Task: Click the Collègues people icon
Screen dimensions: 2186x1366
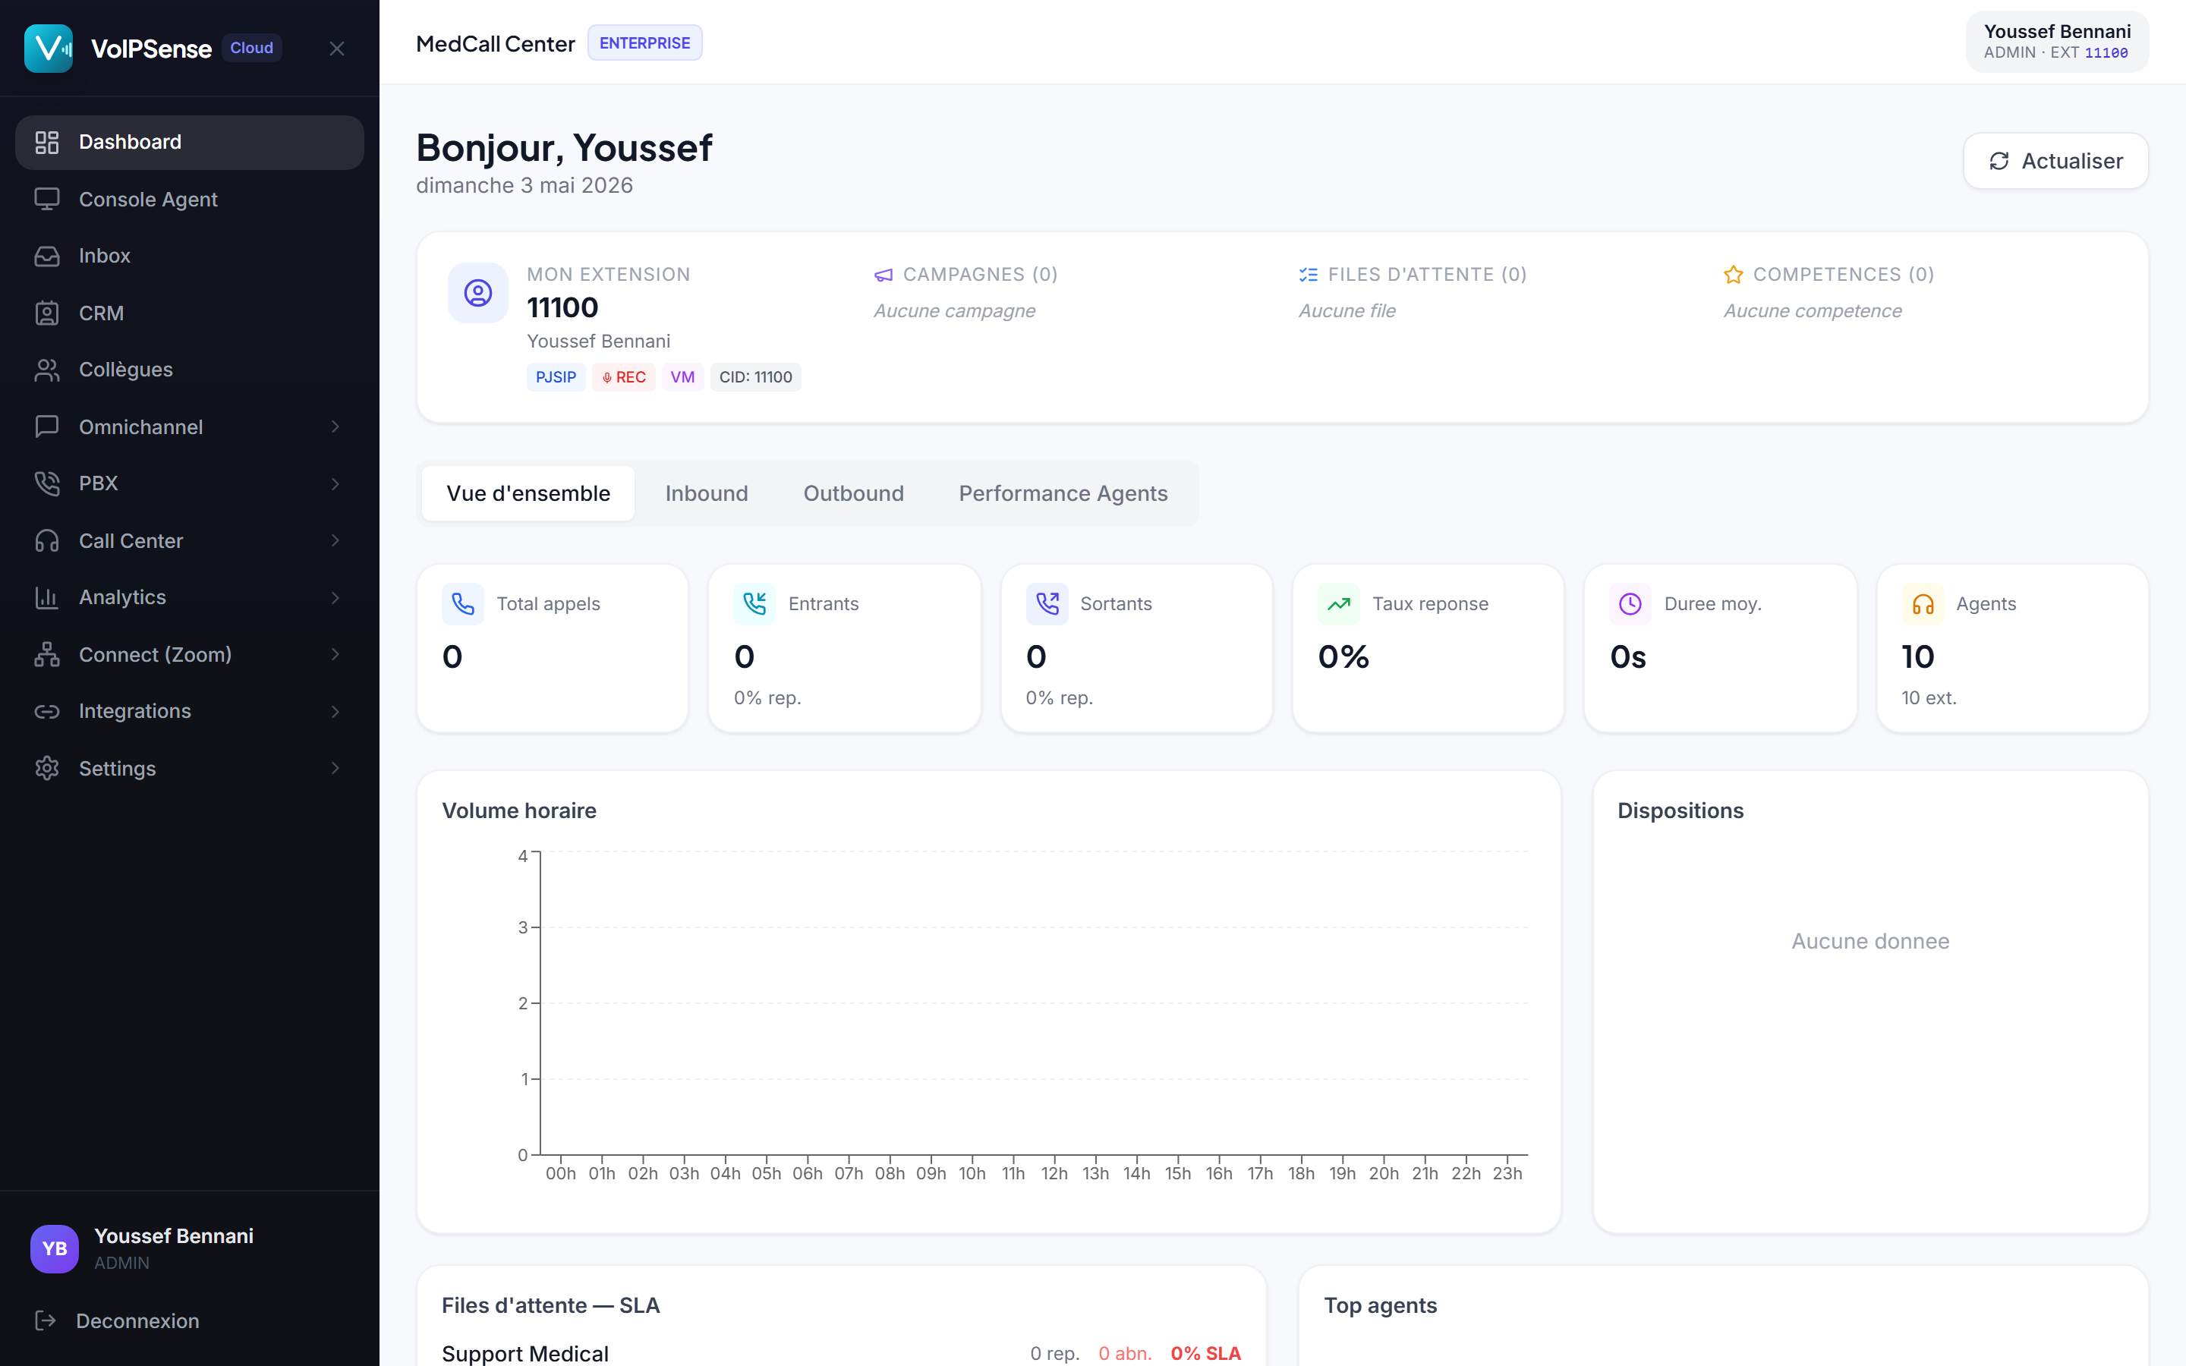Action: pos(47,370)
